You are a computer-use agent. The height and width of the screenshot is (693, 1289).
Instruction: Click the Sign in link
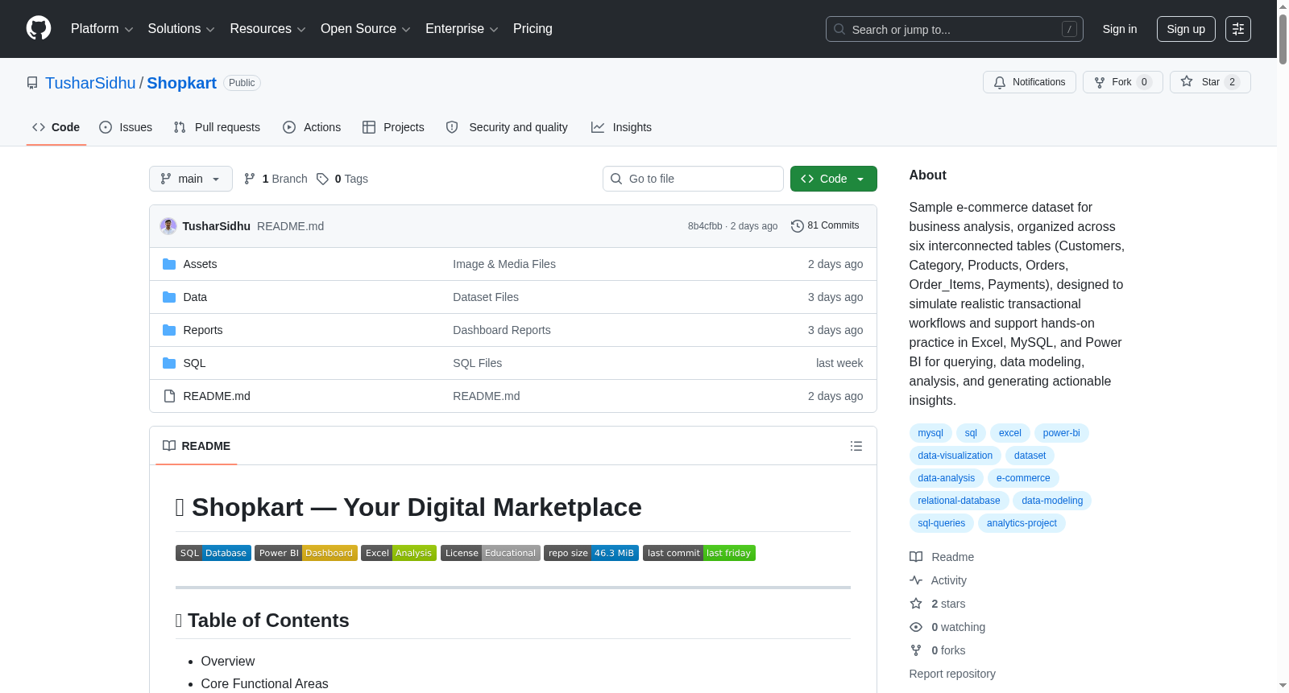1120,29
